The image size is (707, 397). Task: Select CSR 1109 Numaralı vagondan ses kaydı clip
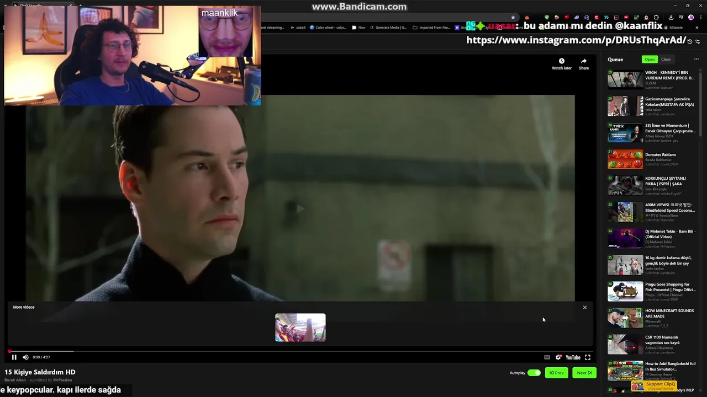pyautogui.click(x=652, y=345)
